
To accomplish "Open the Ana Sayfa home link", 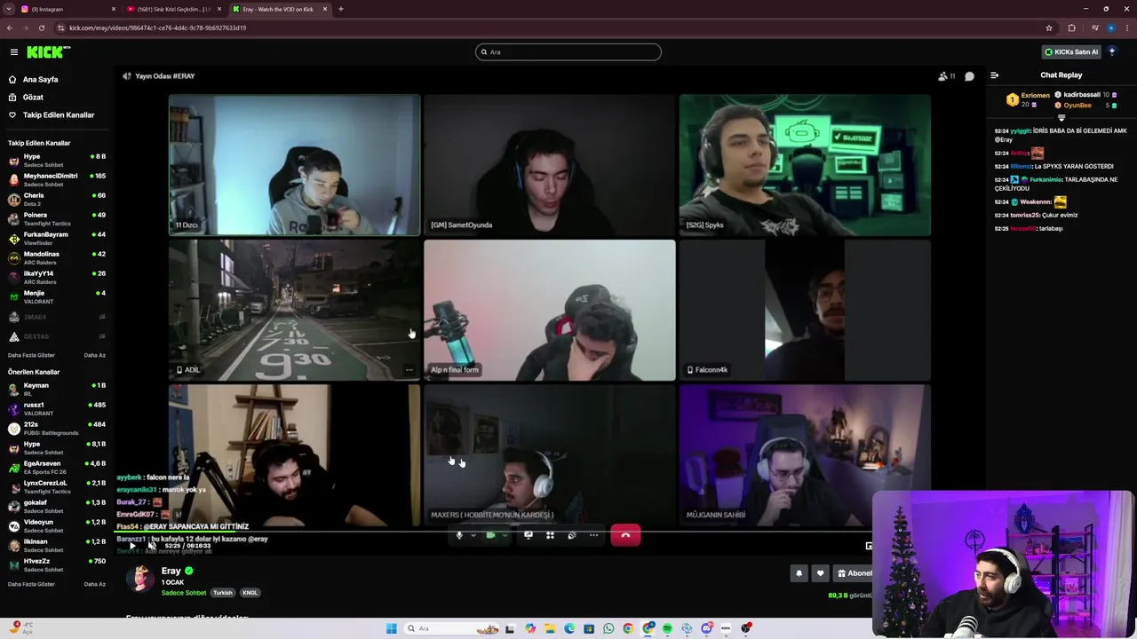I will (x=40, y=79).
